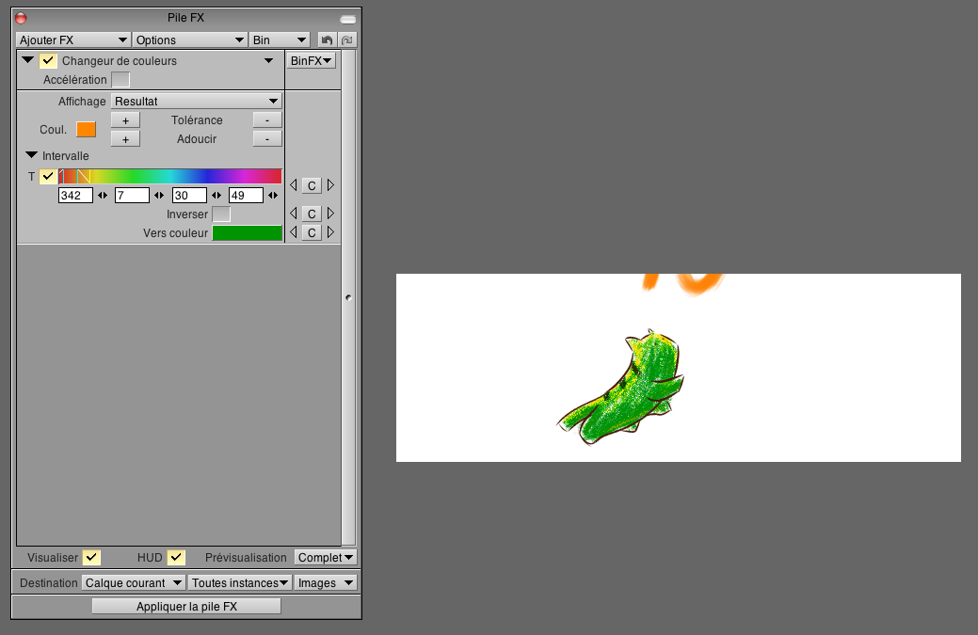Collapse the Pile FX window with the pill button
Screen dimensions: 978x635
tap(348, 20)
